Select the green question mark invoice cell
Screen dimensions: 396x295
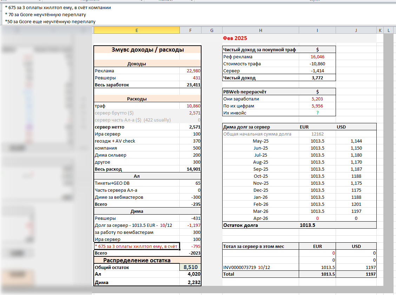tap(317, 113)
